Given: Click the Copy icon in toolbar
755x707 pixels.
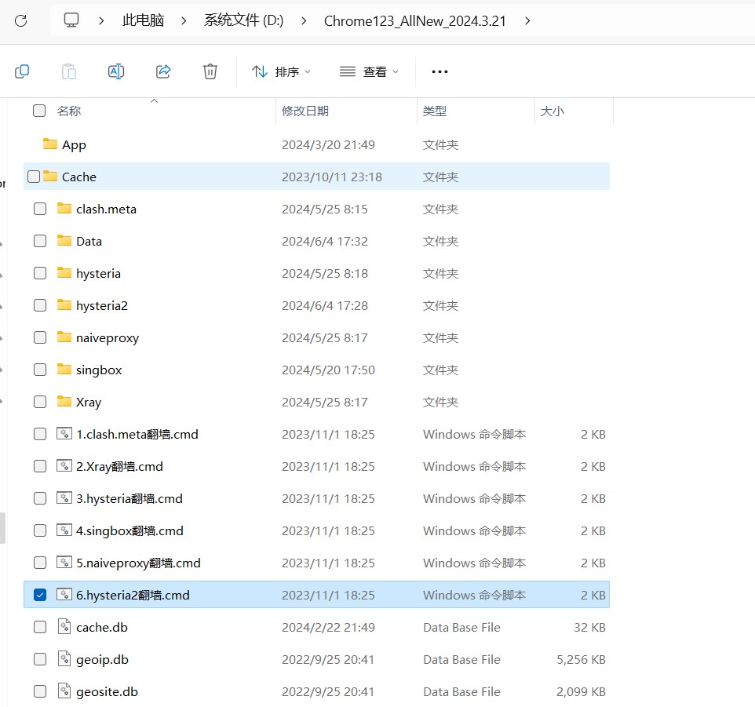Looking at the screenshot, I should 22,71.
